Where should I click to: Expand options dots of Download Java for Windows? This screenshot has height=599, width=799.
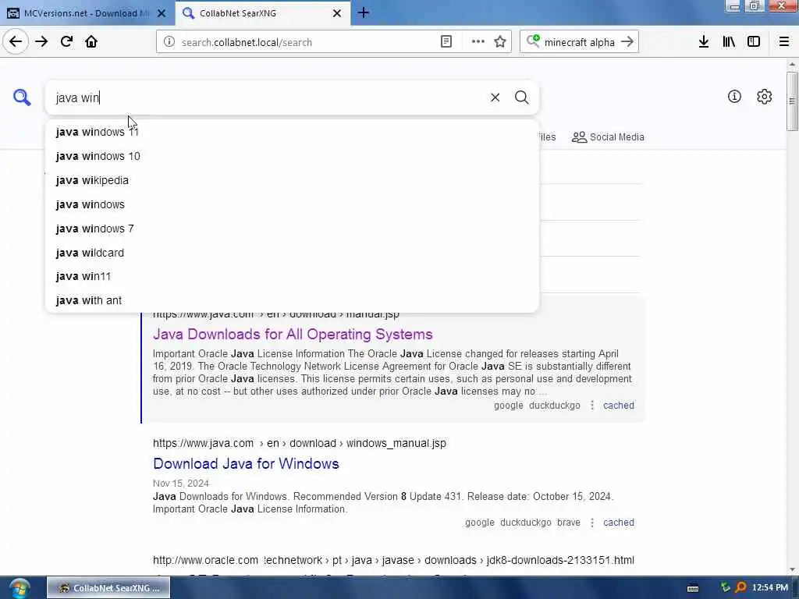click(x=591, y=523)
